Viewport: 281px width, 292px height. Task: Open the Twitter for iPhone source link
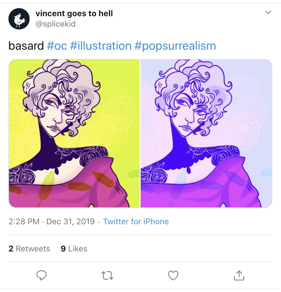point(136,222)
